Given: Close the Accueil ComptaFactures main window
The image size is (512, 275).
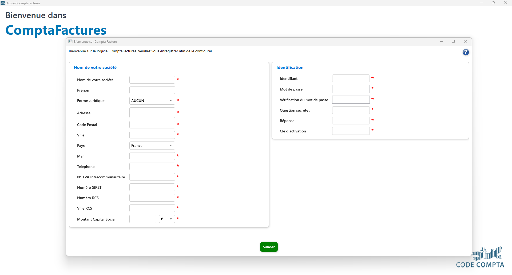Looking at the screenshot, I should click(x=506, y=3).
